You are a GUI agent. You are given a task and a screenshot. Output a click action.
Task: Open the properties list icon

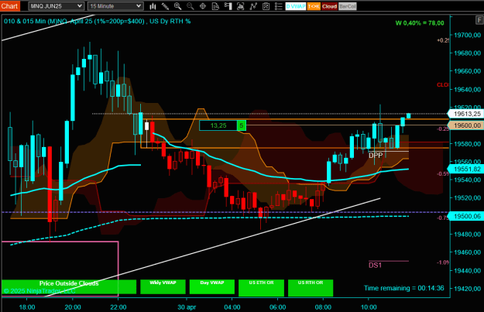279,6
